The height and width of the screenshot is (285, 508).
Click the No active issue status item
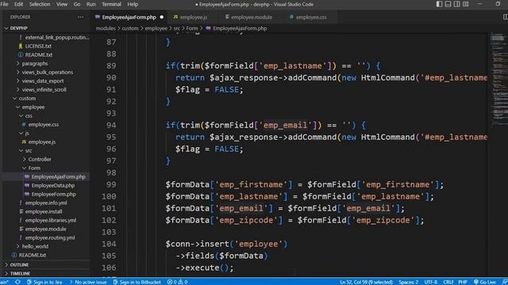tap(88, 282)
